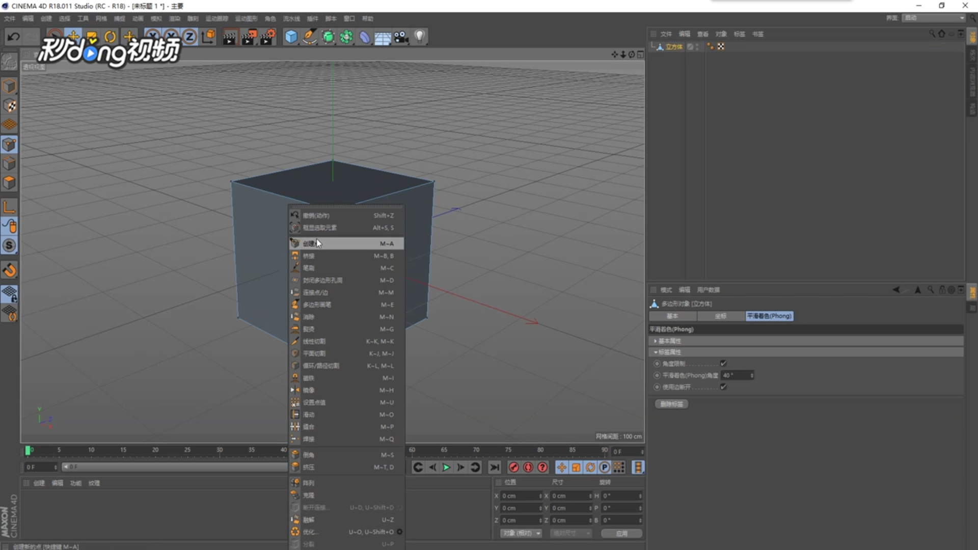
Task: Choose 挤压 (M~T, D) in the context menu
Action: [346, 467]
